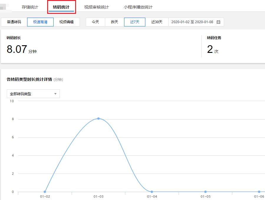Open the 存储统计 tab

point(30,7)
